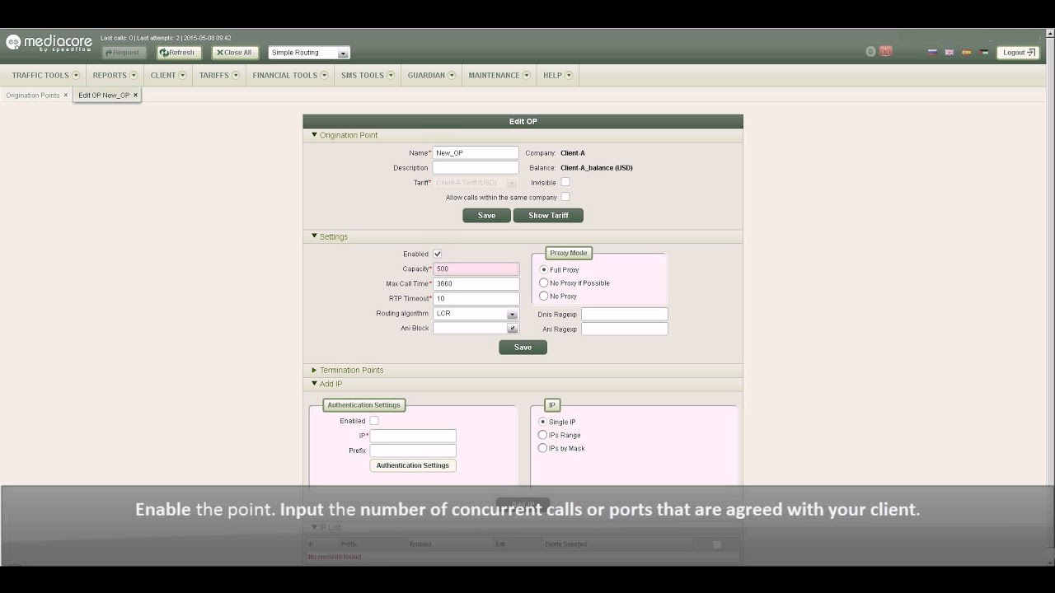Click Logout
The width and height of the screenshot is (1055, 593).
[1018, 53]
